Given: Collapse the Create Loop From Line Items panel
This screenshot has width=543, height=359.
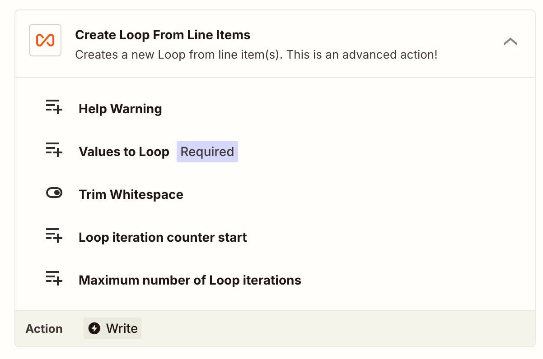Looking at the screenshot, I should click(510, 41).
